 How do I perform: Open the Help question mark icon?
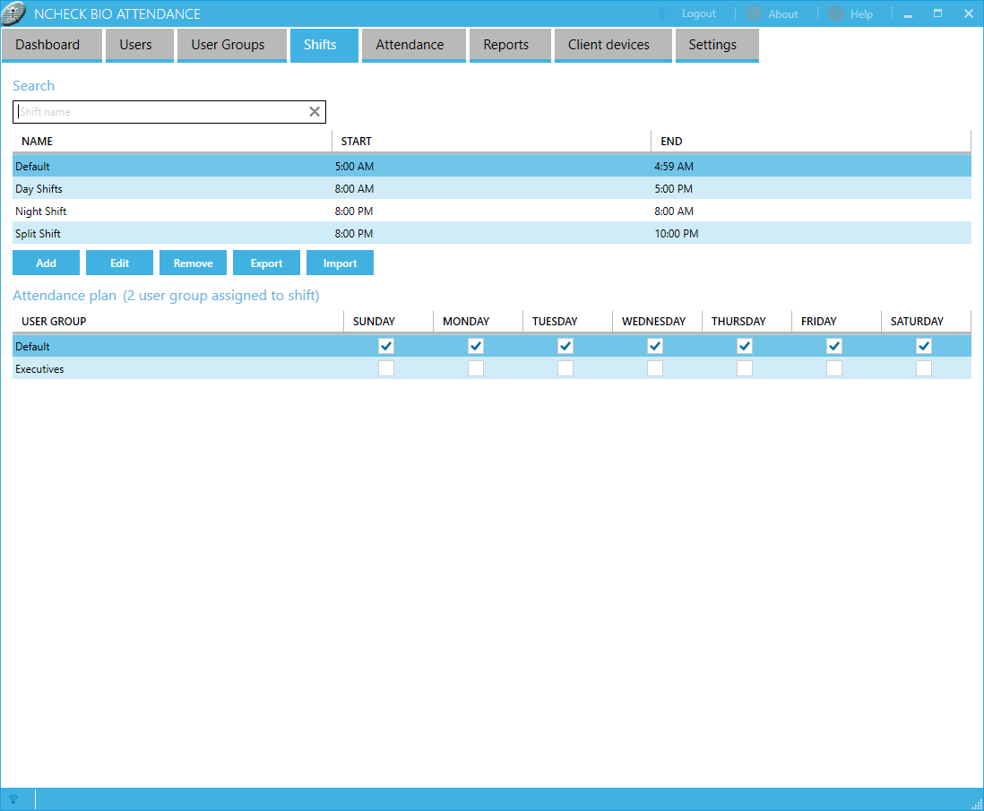pos(836,13)
